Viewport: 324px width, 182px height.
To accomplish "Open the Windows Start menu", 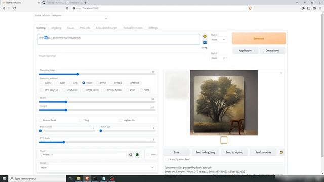I will coord(4,178).
